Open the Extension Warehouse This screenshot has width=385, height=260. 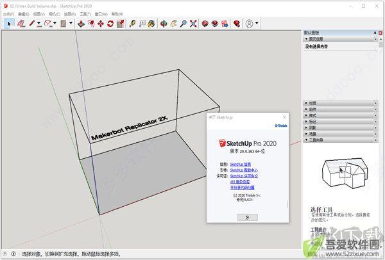[x=215, y=24]
